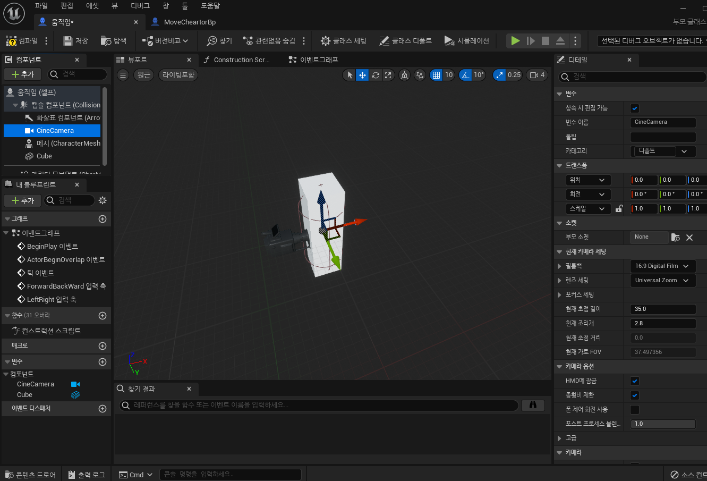Open the 버전비교 diff dropdown
Image resolution: width=707 pixels, height=481 pixels.
[165, 40]
